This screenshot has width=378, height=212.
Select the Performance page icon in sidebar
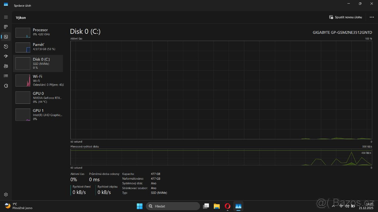click(6, 37)
